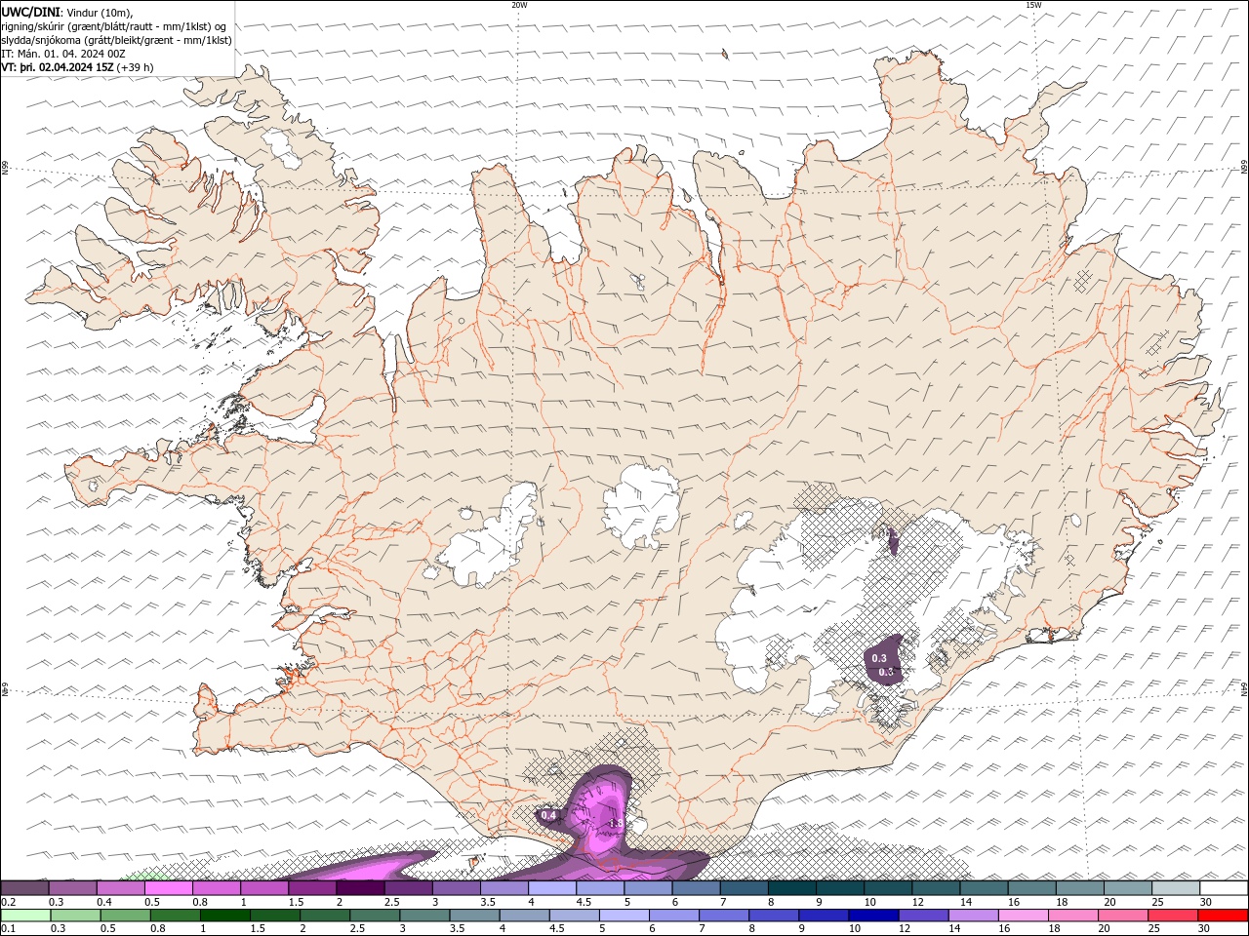Screen dimensions: 1249x936
Task: Click the 'slydda/snjókoma' legend description line
Action: click(x=116, y=40)
